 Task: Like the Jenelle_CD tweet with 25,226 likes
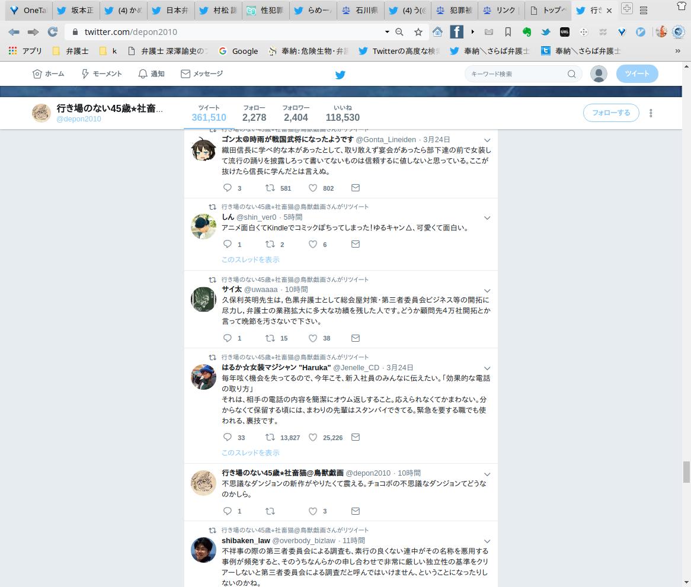coord(313,437)
